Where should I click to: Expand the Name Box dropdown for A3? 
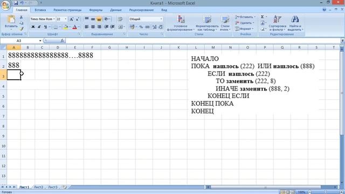coord(40,41)
